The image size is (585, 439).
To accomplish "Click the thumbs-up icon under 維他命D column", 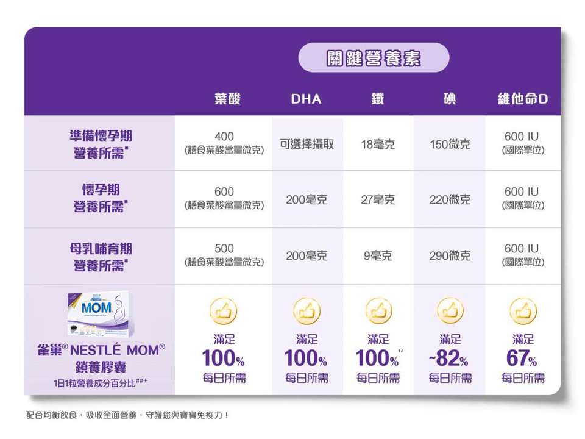I will coord(523,311).
